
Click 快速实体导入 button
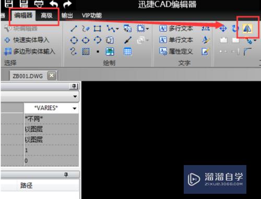coord(27,40)
